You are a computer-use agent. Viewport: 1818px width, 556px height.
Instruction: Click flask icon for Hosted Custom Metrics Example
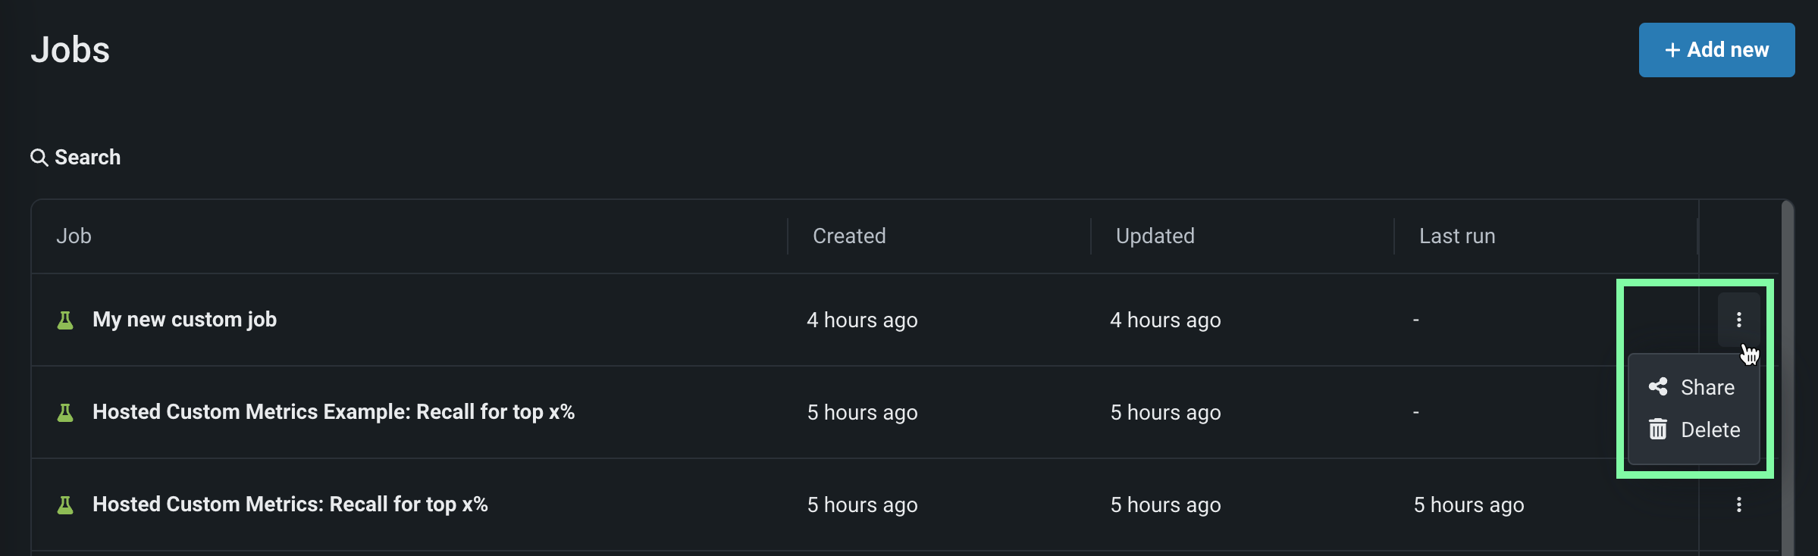pos(66,413)
